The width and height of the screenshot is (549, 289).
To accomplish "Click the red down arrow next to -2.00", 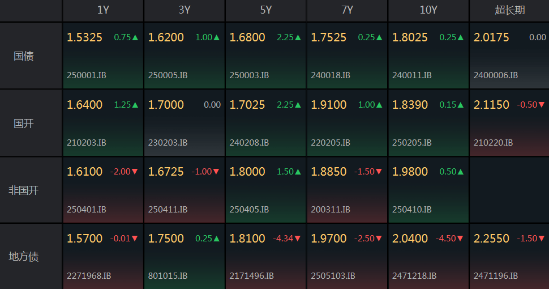I will click(135, 172).
